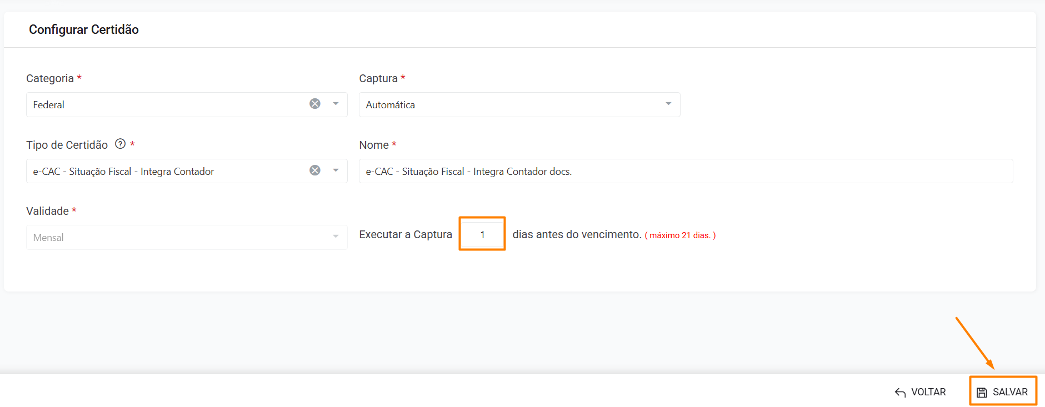Expand the Categoria dropdown arrow

(x=336, y=104)
